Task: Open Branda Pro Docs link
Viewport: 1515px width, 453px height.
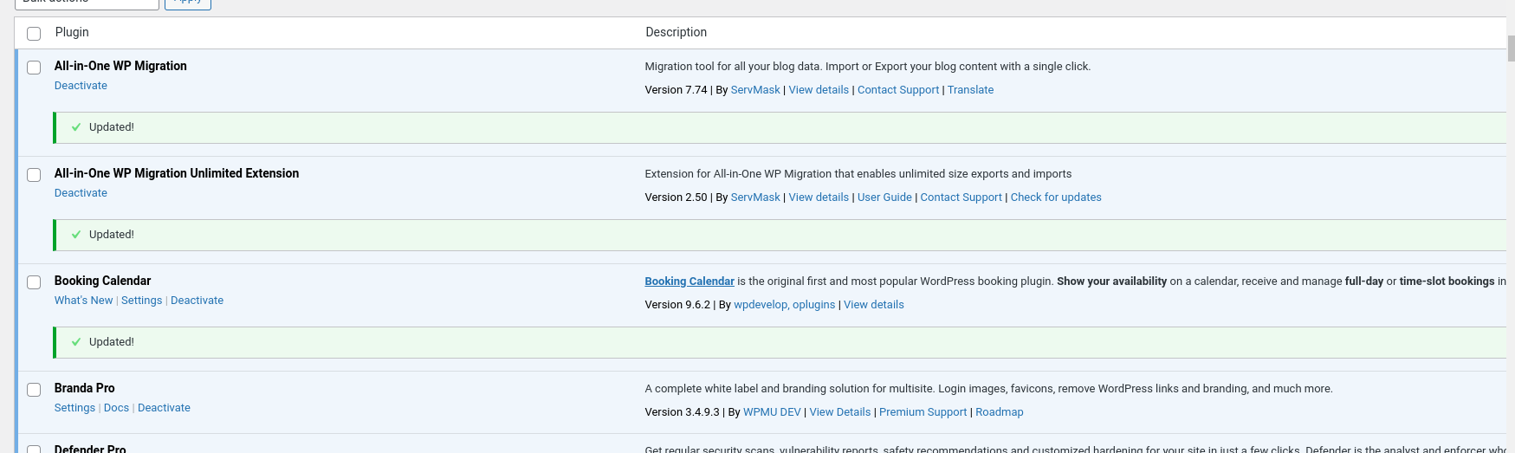Action: click(116, 408)
